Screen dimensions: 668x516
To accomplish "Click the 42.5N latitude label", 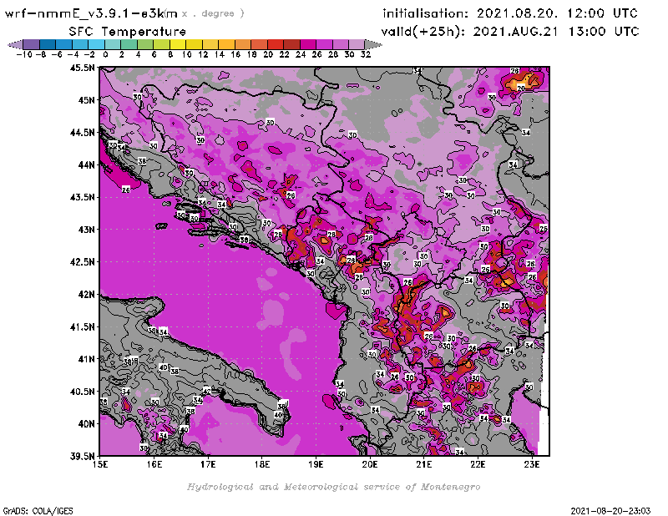I will 83,262.
